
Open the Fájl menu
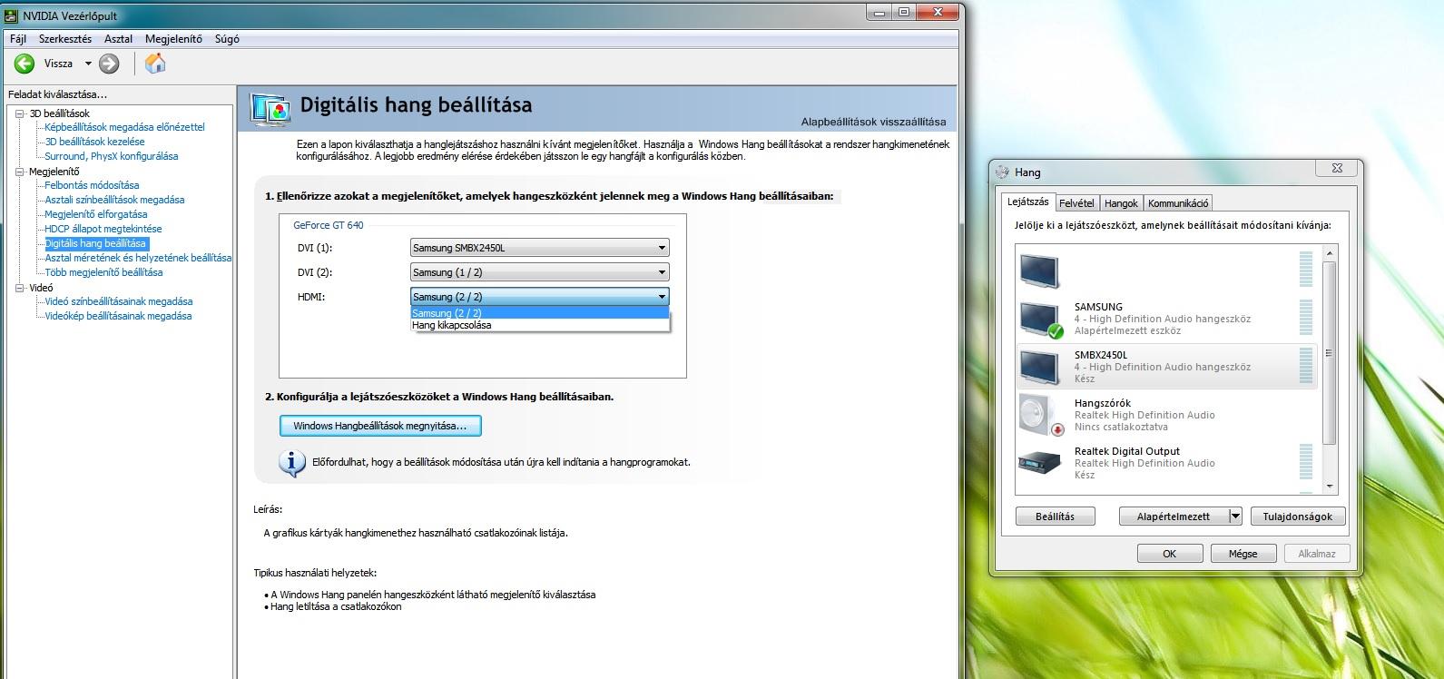pyautogui.click(x=18, y=39)
